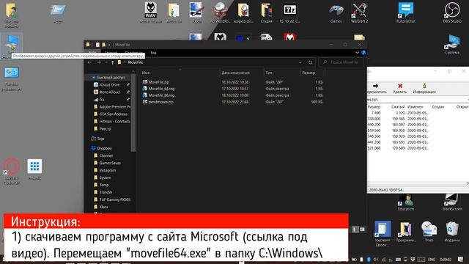Open Adobe Premiere Pro folder in sidebar

pyautogui.click(x=112, y=106)
